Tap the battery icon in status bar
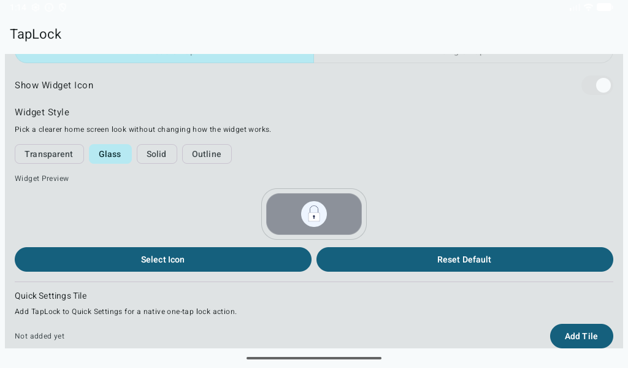The image size is (628, 368). click(604, 7)
